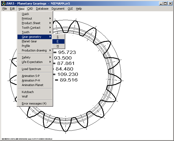Image resolution: width=174 pixels, height=141 pixels.
Task: Select H gear geometry option
Action: (x=58, y=46)
